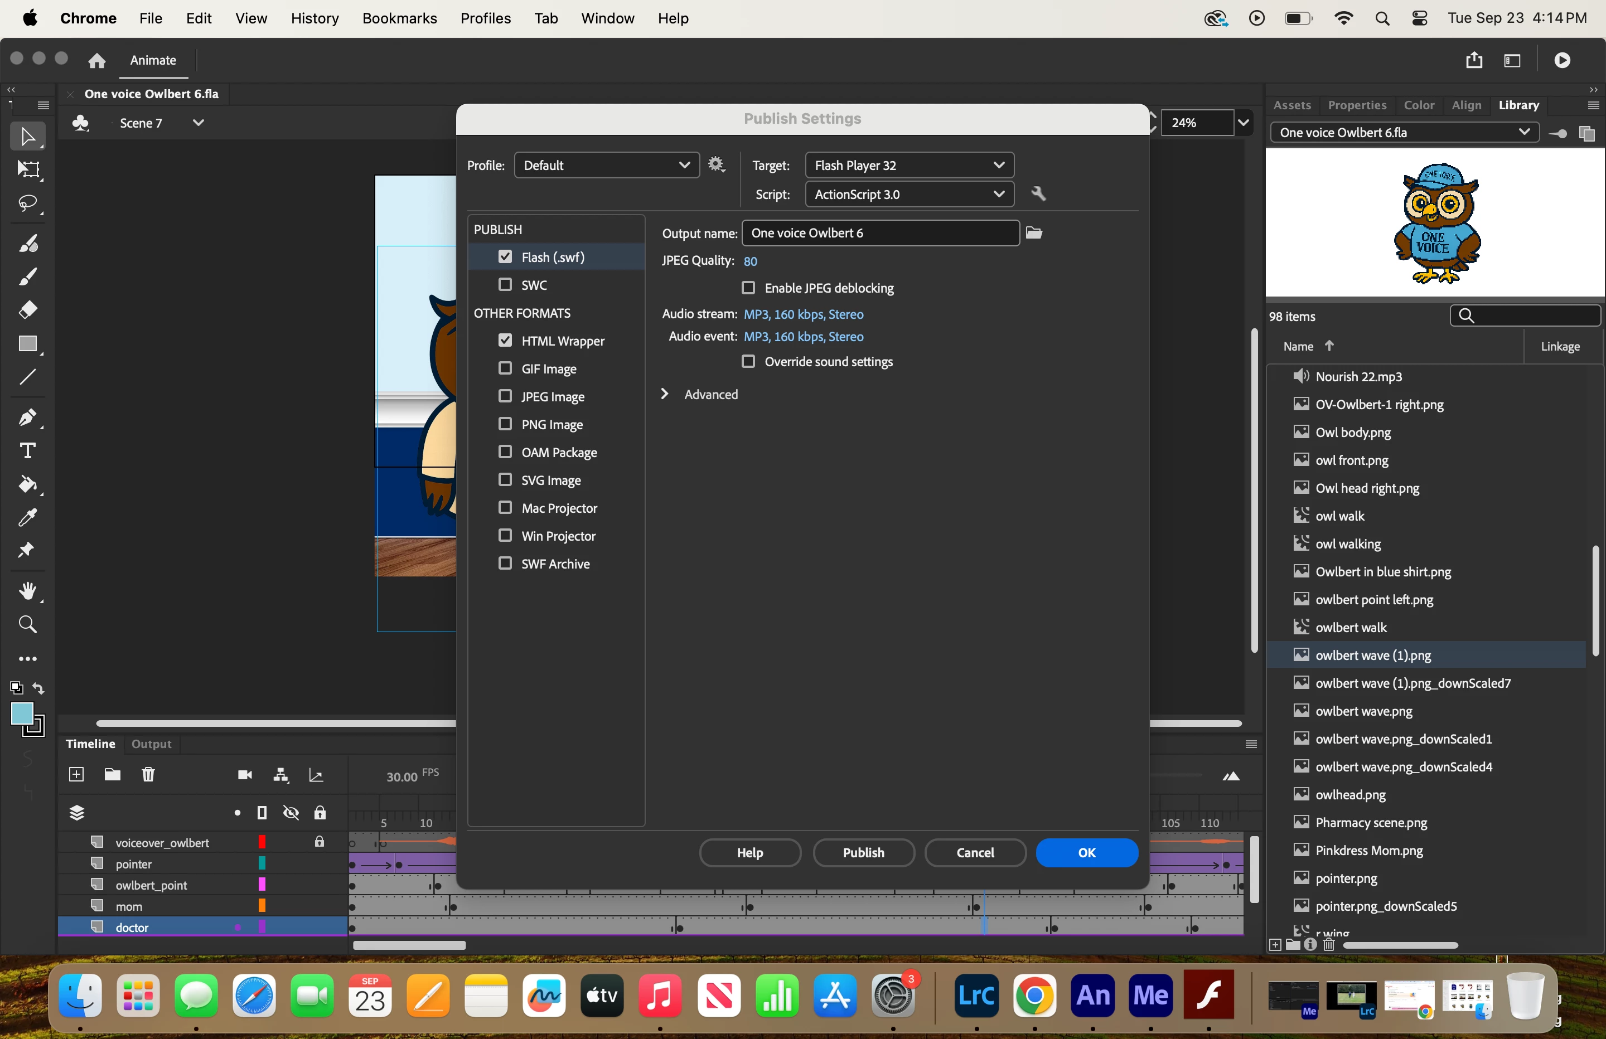Open the Profile Default dropdown
Image resolution: width=1606 pixels, height=1039 pixels.
pyautogui.click(x=606, y=166)
